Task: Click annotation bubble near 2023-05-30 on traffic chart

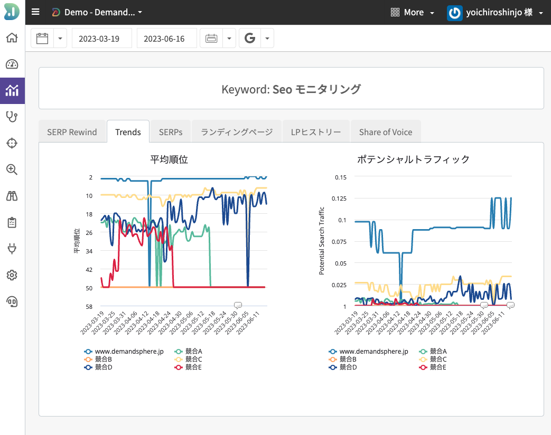Action: pos(484,305)
